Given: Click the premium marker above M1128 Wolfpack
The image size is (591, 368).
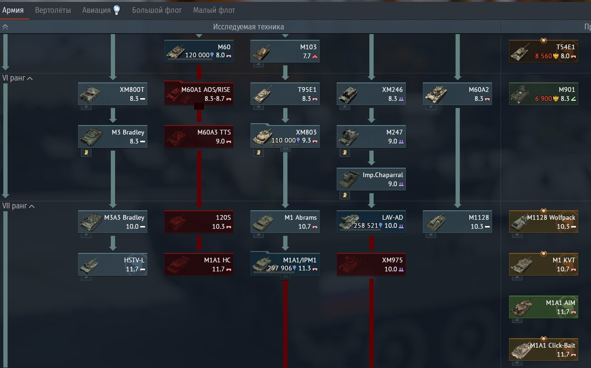Looking at the screenshot, I should pyautogui.click(x=544, y=210).
